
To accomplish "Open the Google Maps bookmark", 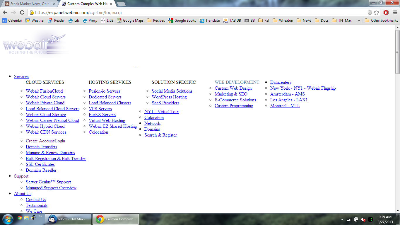I will 130,21.
